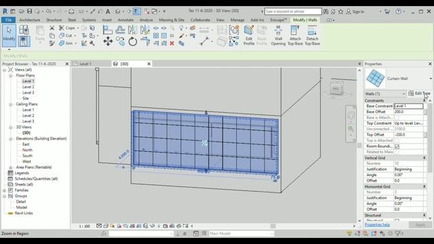Click the ViewCube in the 3D view
The image size is (434, 244).
pyautogui.click(x=336, y=89)
